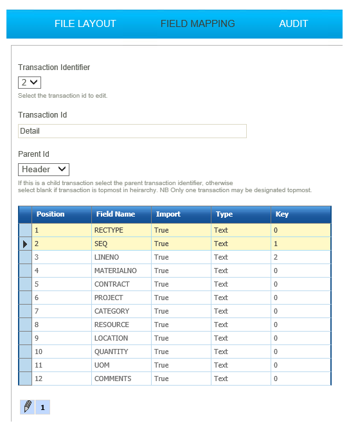Click the Type column header
Image resolution: width=349 pixels, height=428 pixels.
[241, 214]
